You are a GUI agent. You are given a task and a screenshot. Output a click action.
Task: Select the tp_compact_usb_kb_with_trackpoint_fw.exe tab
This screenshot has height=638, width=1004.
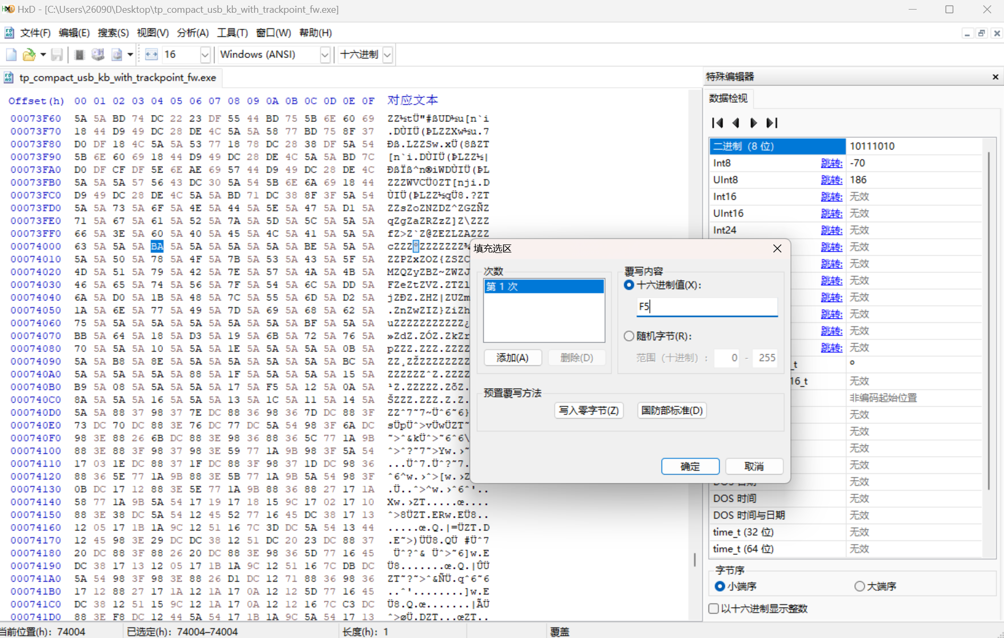(x=112, y=77)
